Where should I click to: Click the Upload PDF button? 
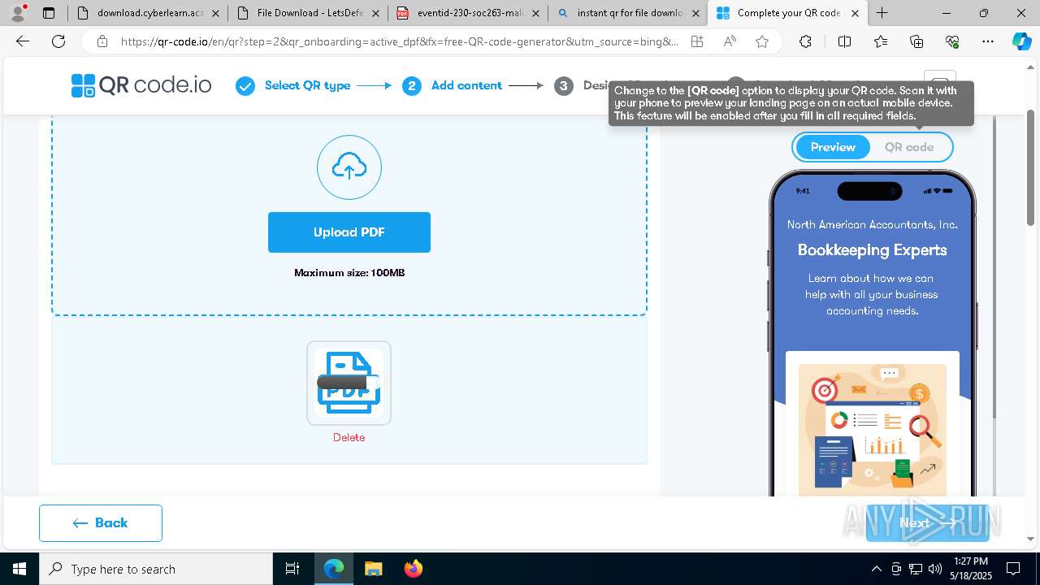click(x=349, y=232)
